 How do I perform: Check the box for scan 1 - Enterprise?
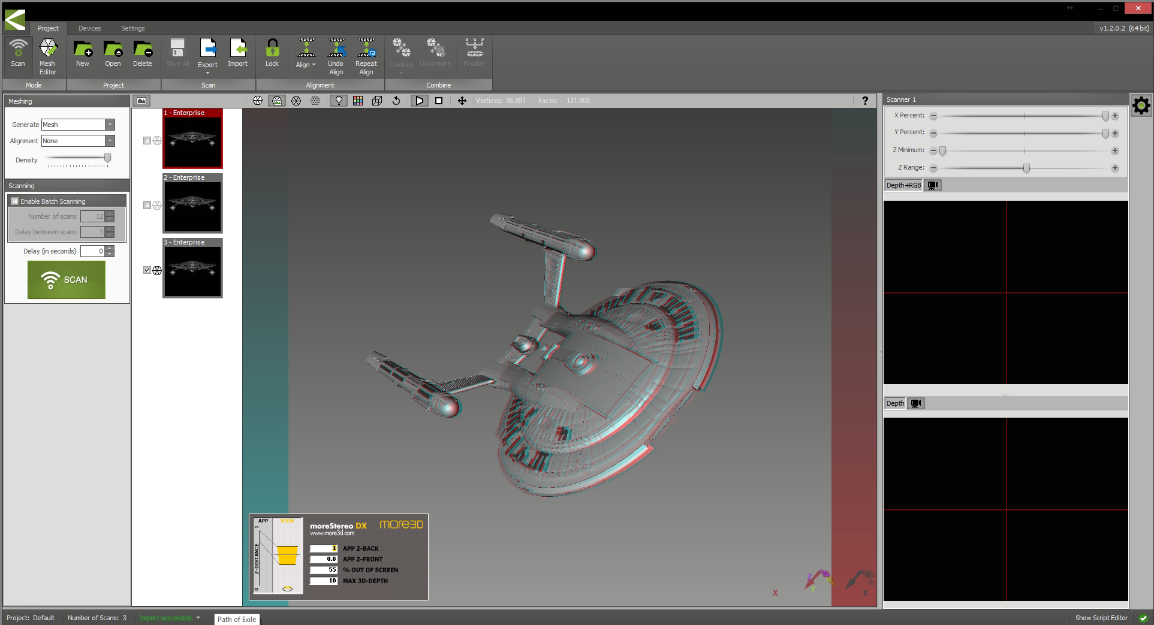click(147, 141)
